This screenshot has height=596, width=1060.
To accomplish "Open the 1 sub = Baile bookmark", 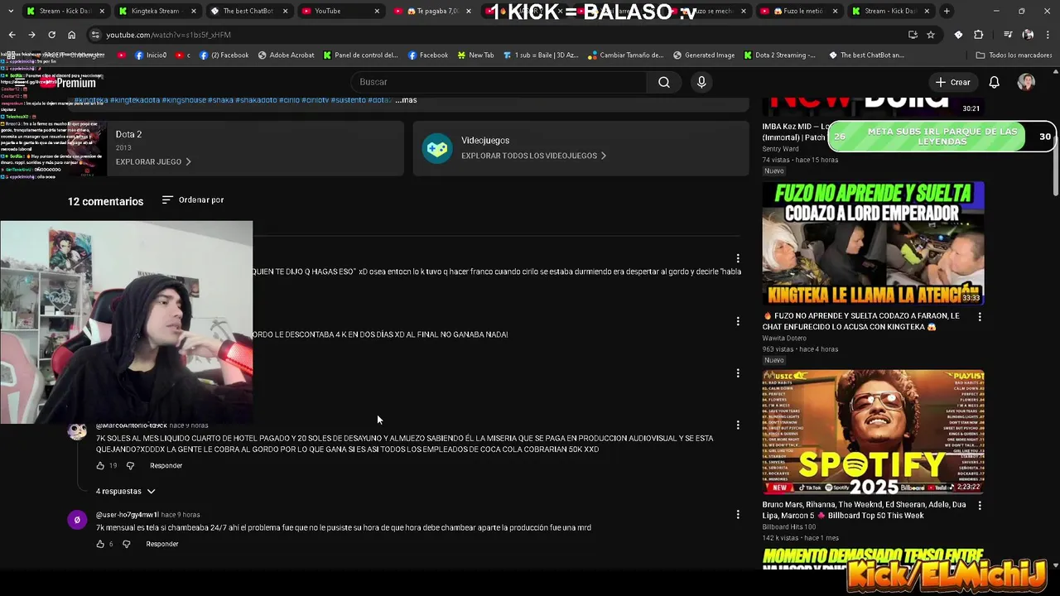I will pos(540,55).
